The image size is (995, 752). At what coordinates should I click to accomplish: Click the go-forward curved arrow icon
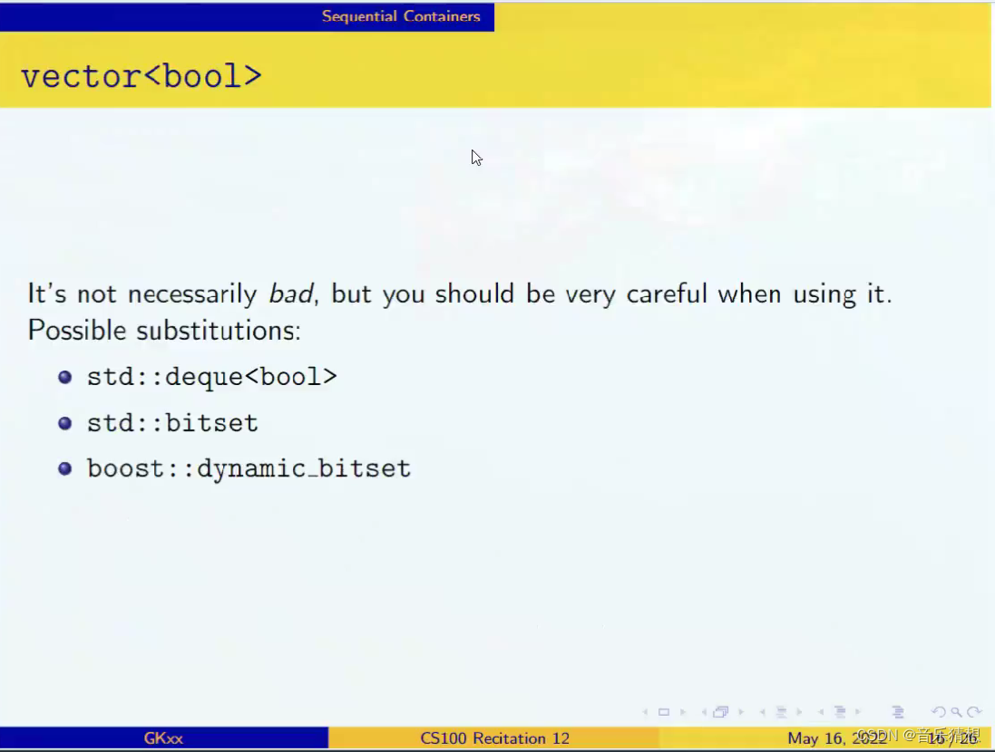click(974, 712)
